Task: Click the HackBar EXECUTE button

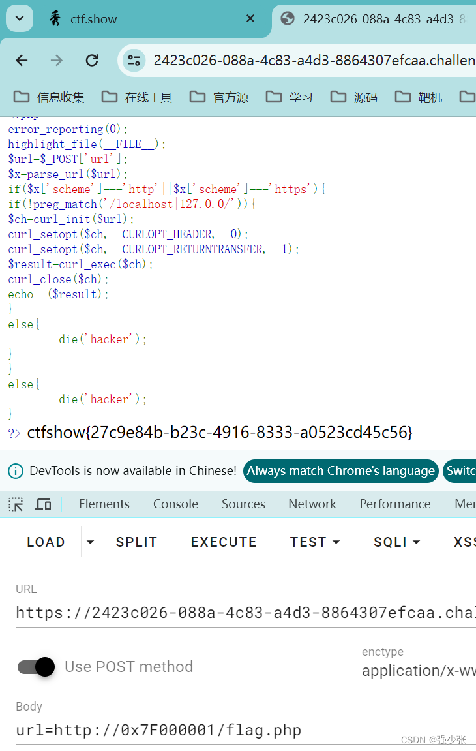Action: pyautogui.click(x=224, y=542)
